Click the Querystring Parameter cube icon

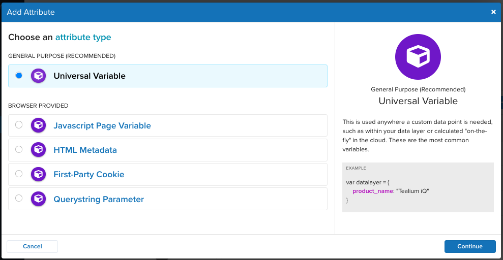tap(39, 199)
